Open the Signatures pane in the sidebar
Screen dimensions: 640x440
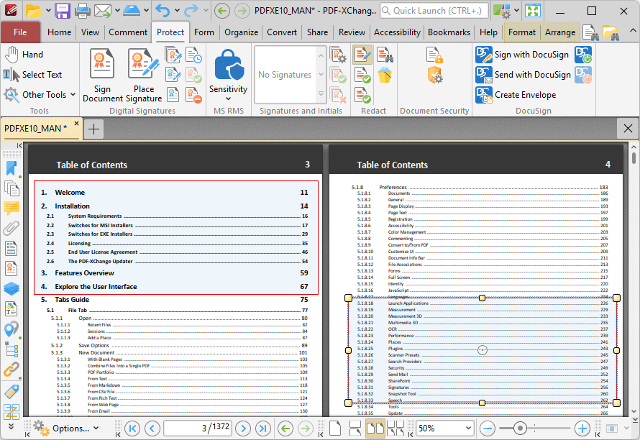click(x=11, y=267)
